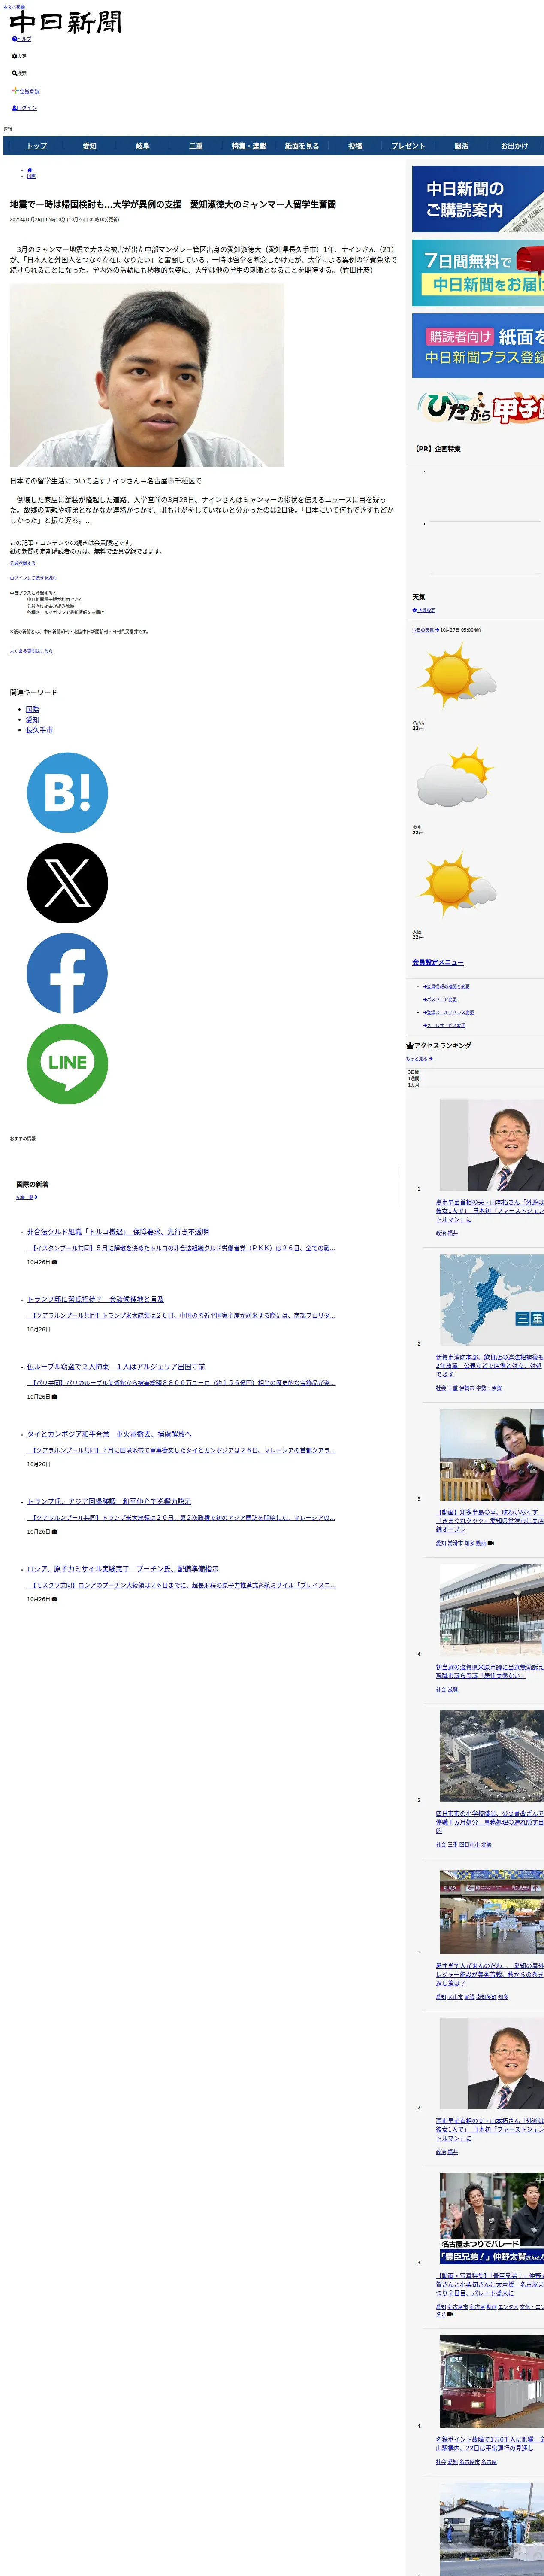Viewport: 544px width, 2576px height.
Task: Open the 国際 related keyword
Action: [33, 709]
